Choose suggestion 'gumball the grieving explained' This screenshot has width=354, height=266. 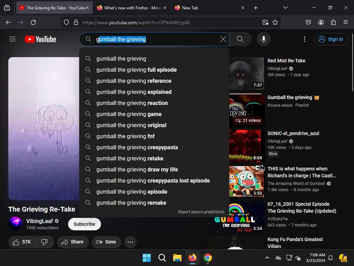(x=154, y=92)
